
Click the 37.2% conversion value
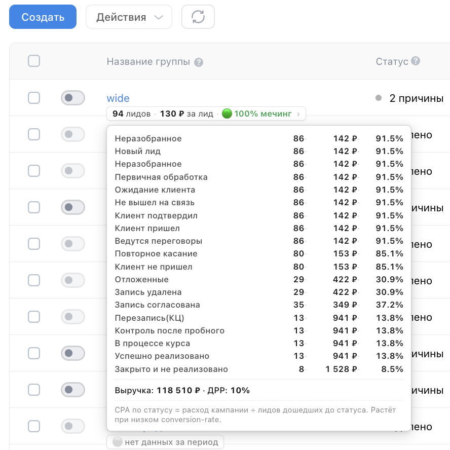tap(390, 305)
